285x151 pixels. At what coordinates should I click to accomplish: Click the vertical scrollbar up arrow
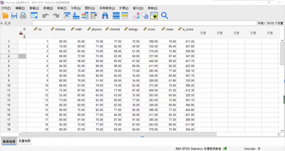[282, 41]
